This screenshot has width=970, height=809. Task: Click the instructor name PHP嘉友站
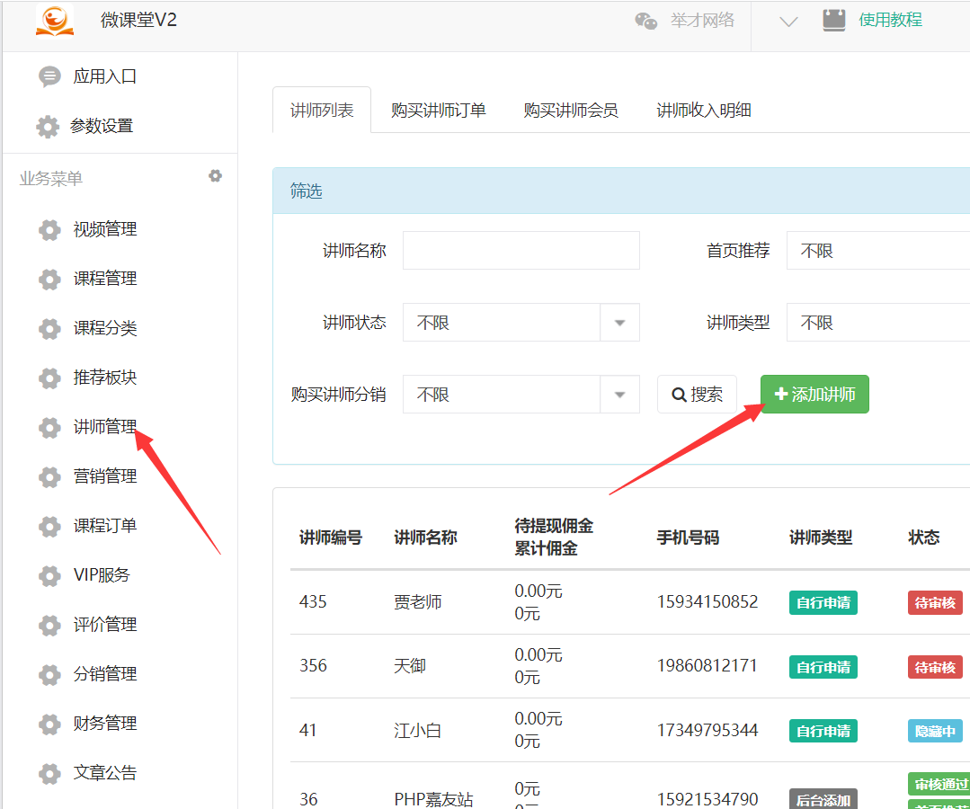(433, 800)
